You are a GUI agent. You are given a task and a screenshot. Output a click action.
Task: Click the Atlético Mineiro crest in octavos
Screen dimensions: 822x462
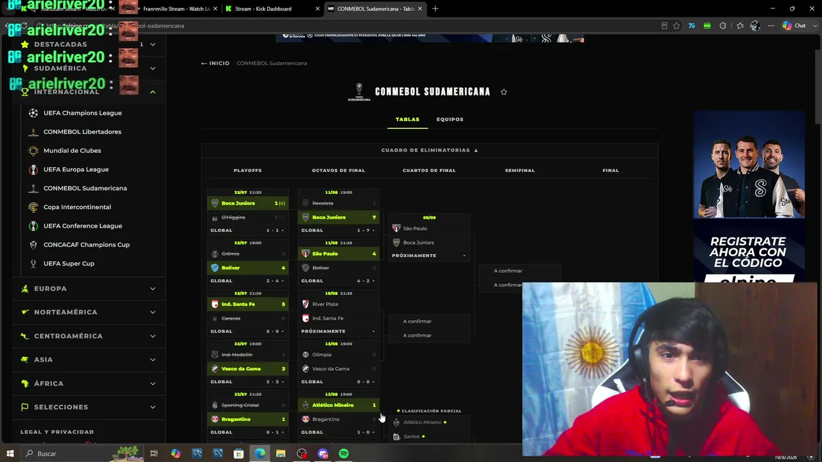point(306,405)
